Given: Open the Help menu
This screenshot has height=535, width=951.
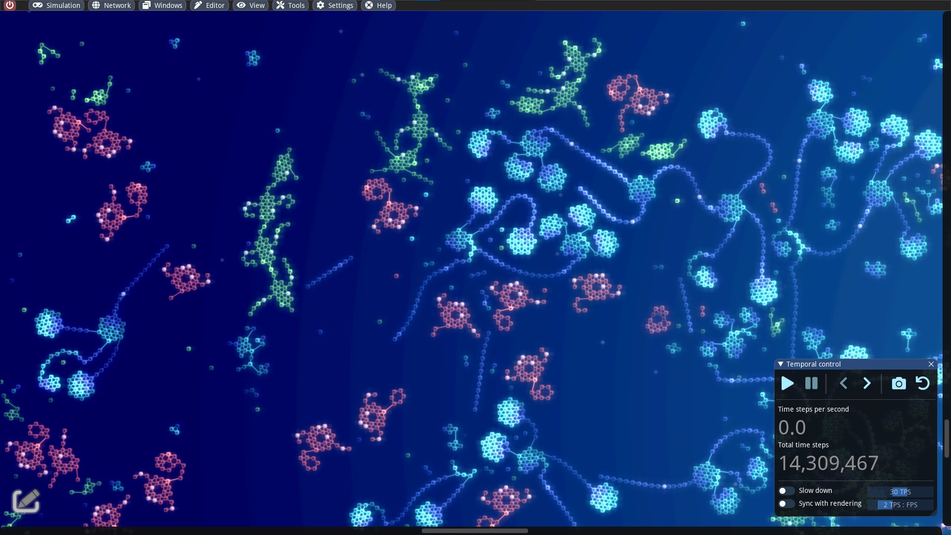Looking at the screenshot, I should [x=378, y=5].
